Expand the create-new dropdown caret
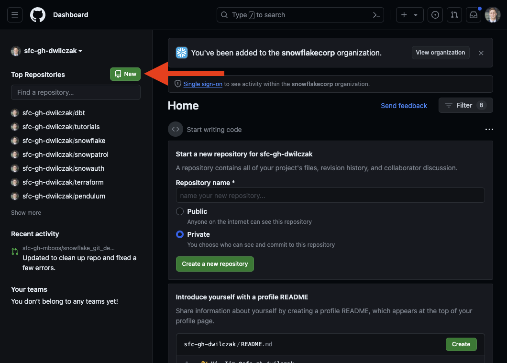 [416, 15]
